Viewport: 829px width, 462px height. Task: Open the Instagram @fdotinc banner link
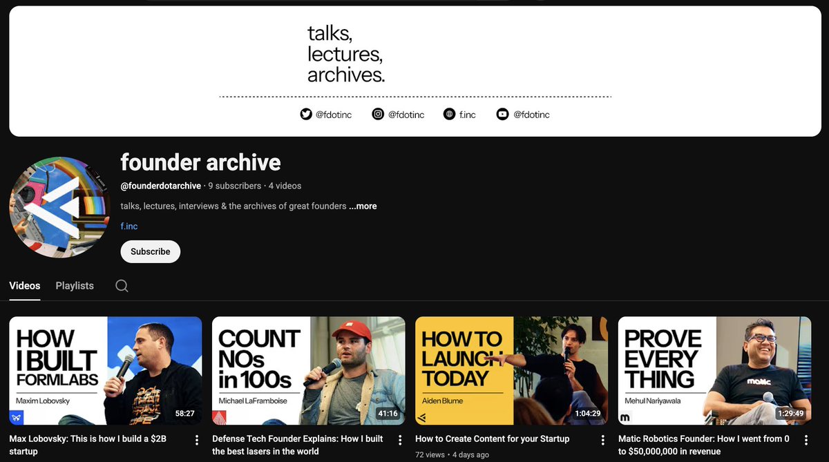pyautogui.click(x=398, y=115)
